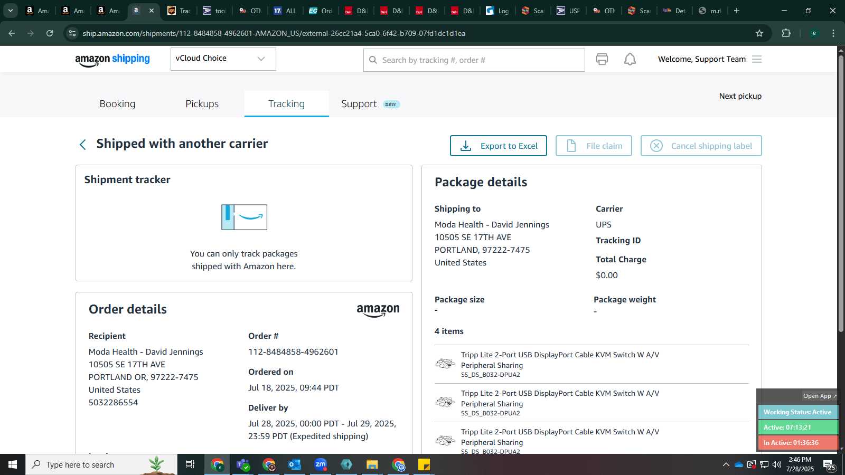This screenshot has width=845, height=475.
Task: Open Windows notification center icon
Action: click(x=829, y=464)
